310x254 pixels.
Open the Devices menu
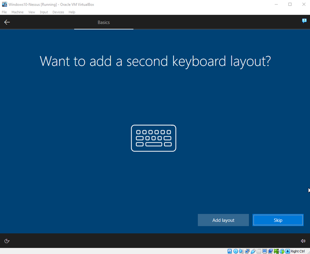click(x=58, y=12)
